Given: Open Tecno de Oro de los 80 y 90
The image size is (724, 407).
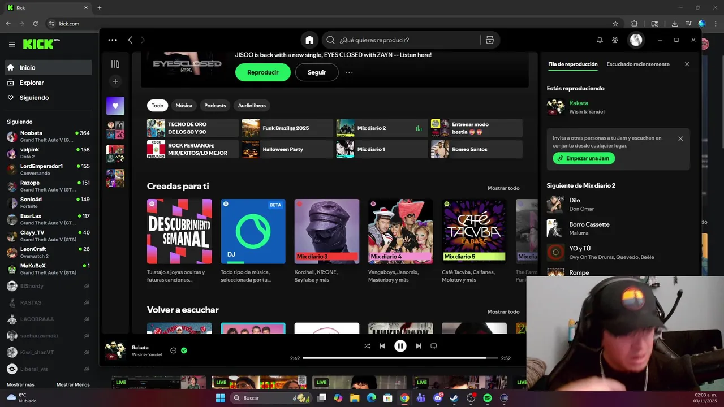Looking at the screenshot, I should pyautogui.click(x=193, y=128).
